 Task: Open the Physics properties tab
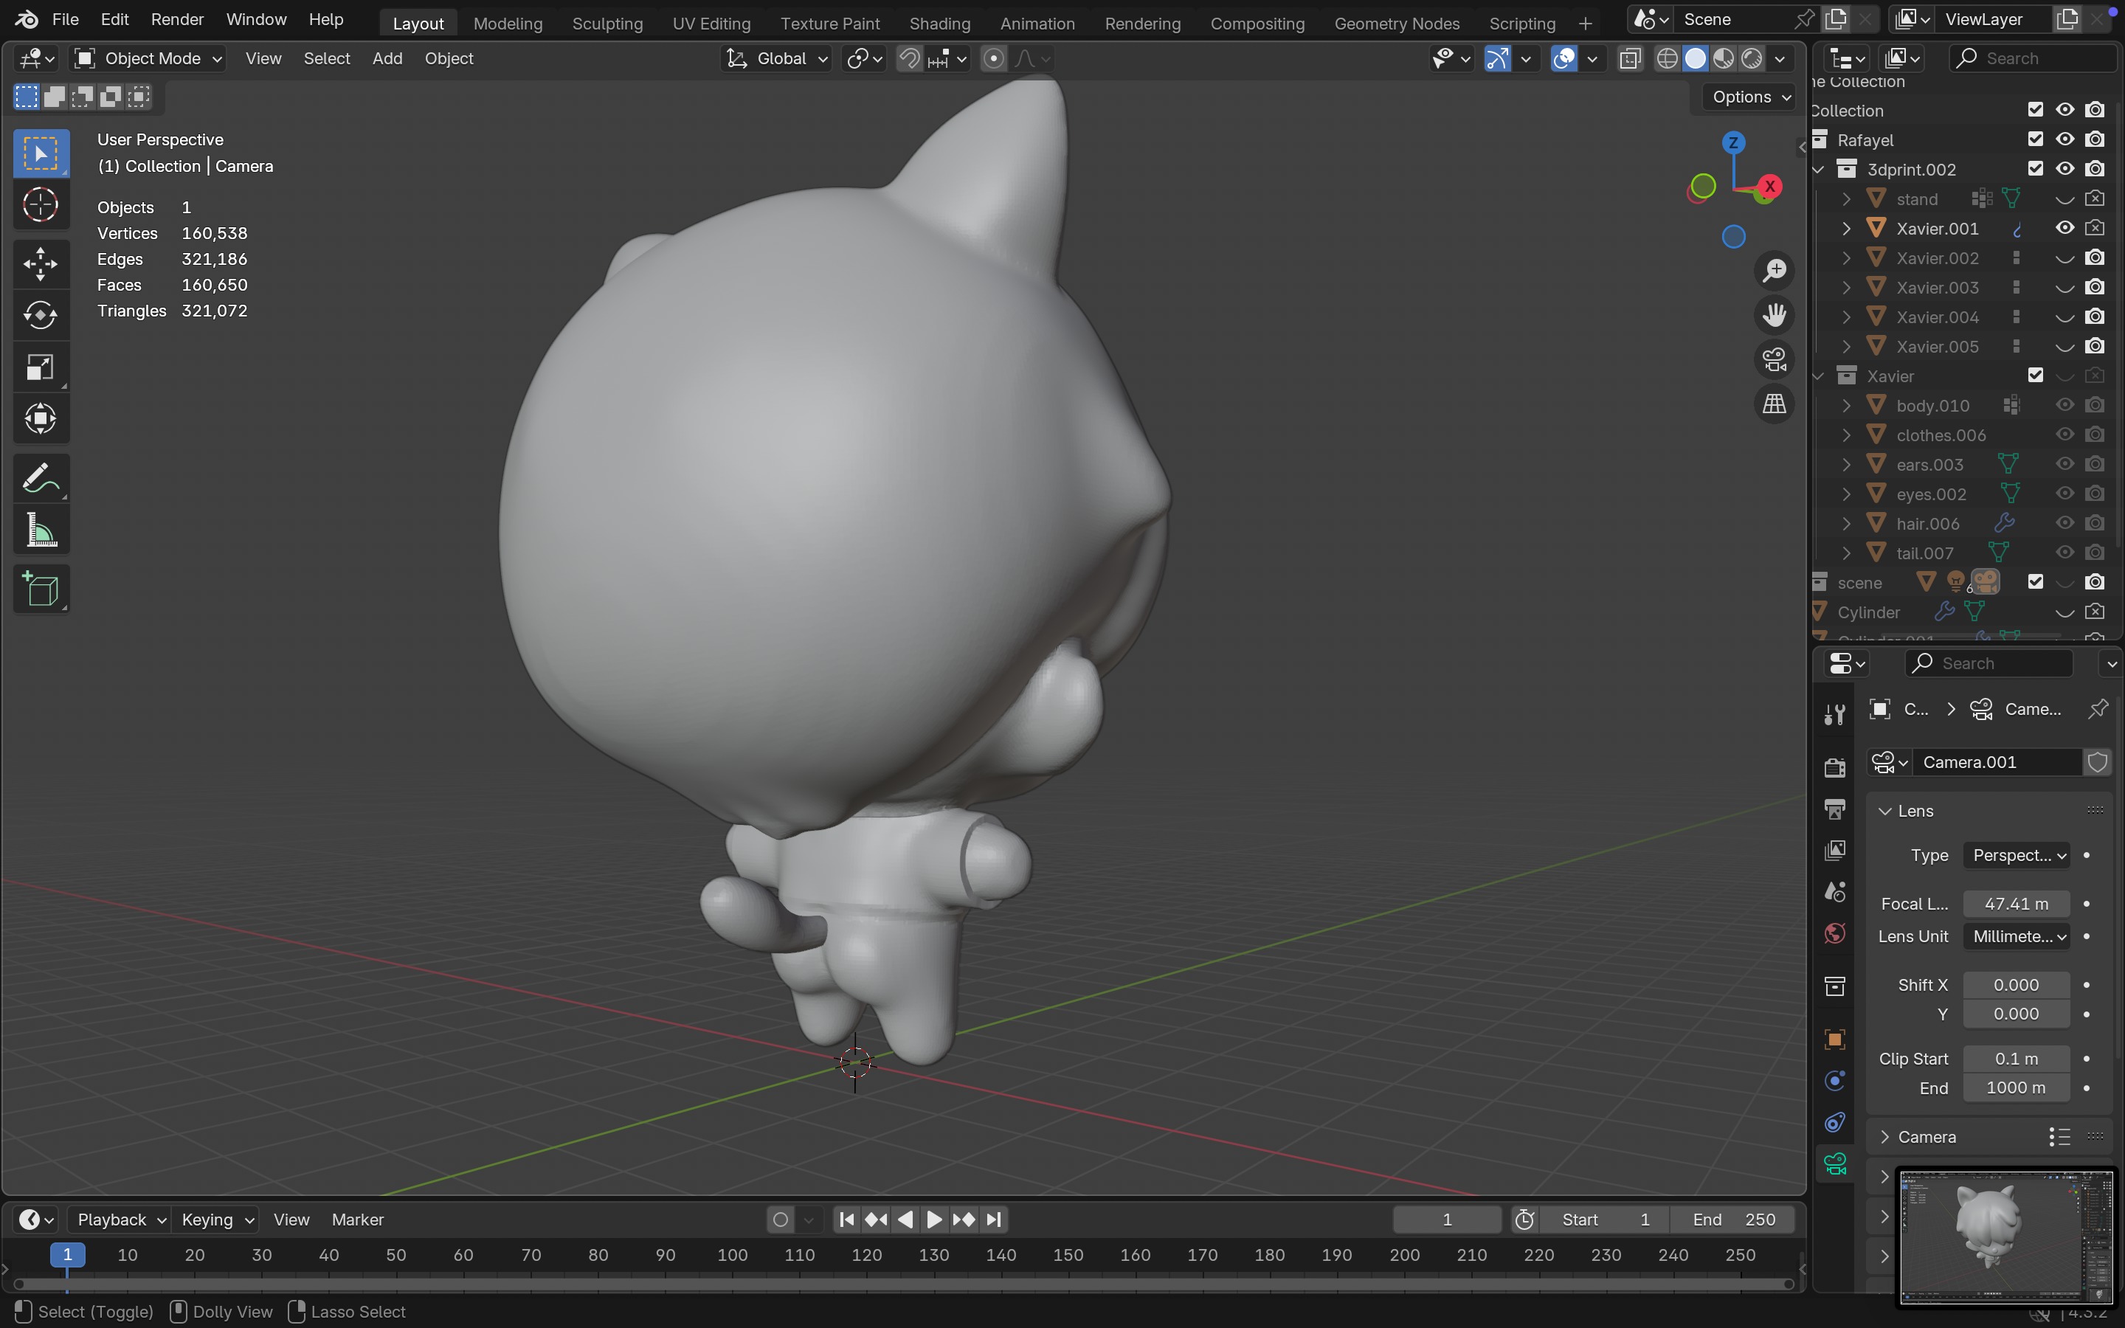[1834, 1081]
